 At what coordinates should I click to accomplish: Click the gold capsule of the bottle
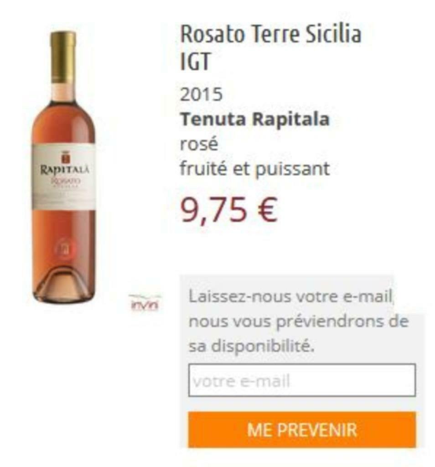click(x=63, y=57)
